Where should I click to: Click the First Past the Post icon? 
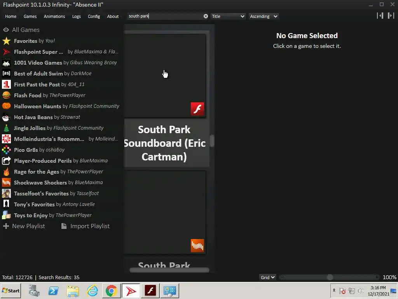tap(6, 84)
